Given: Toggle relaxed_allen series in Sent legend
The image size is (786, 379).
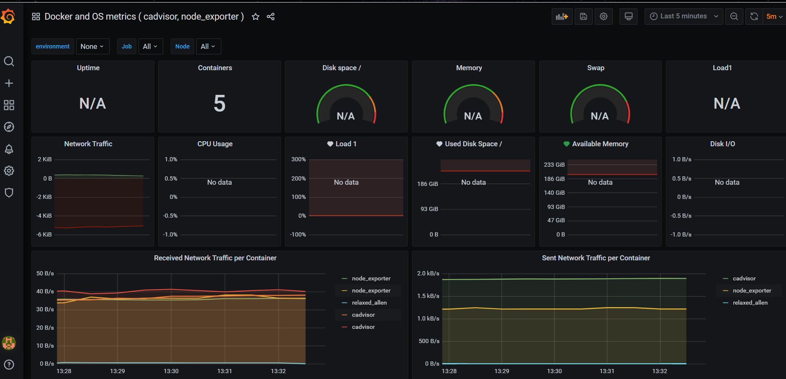Looking at the screenshot, I should click(x=750, y=303).
